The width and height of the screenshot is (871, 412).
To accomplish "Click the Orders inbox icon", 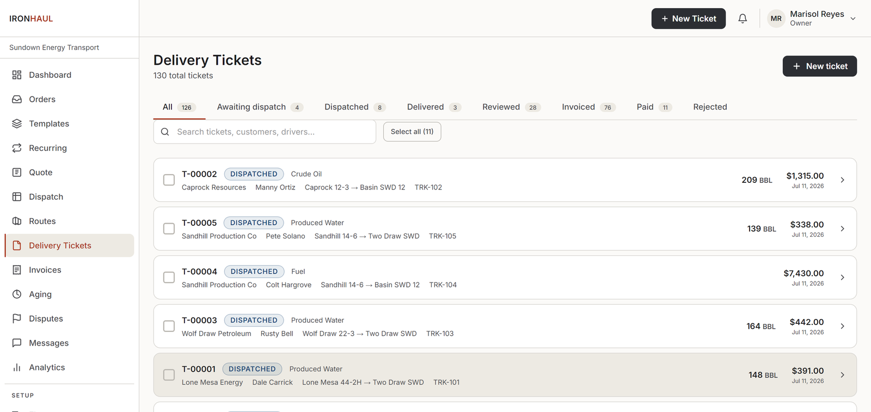I will coord(17,100).
